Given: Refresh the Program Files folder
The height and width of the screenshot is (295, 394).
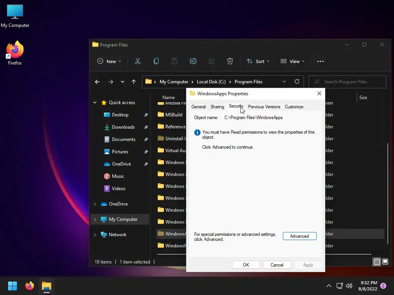Looking at the screenshot, I should click(297, 81).
